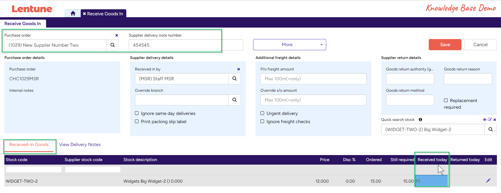Open the home tab icon
Viewport: 501px width, 193px height.
click(73, 13)
